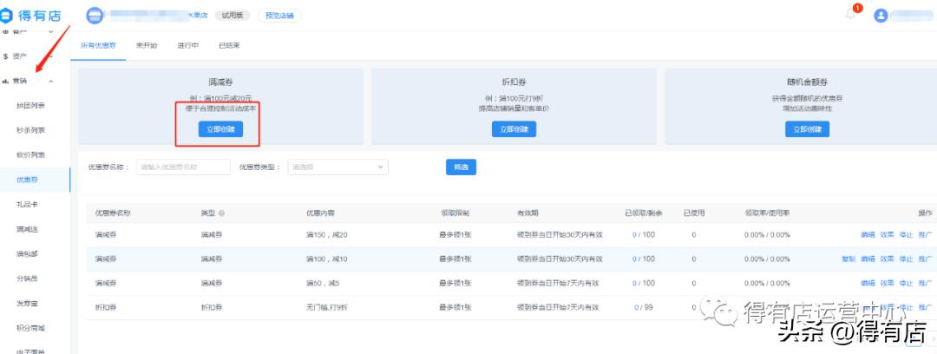Select the 满150,减20 content cell
Image resolution: width=937 pixels, height=354 pixels.
[326, 234]
